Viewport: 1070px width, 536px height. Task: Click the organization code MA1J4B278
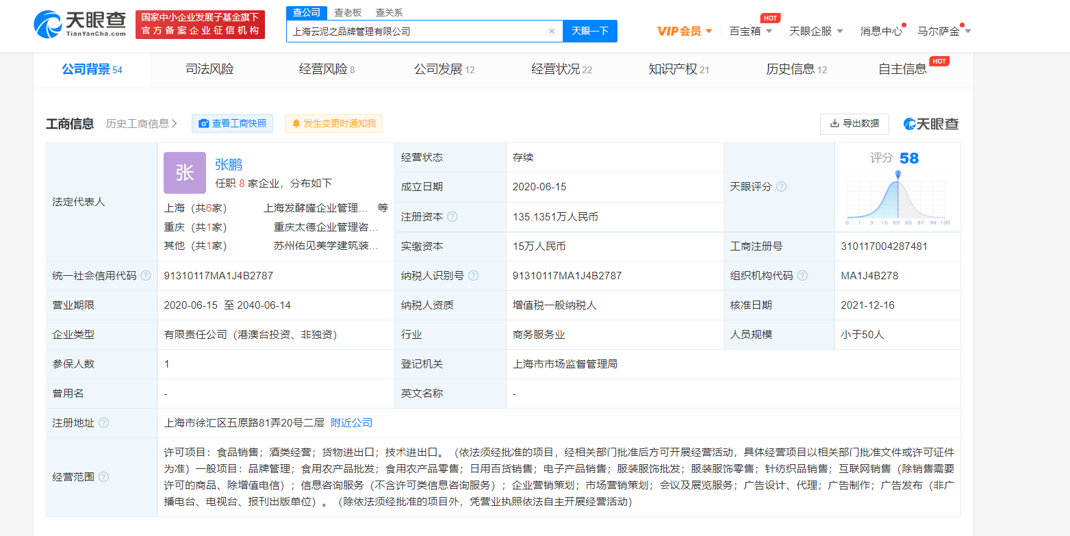pyautogui.click(x=869, y=276)
